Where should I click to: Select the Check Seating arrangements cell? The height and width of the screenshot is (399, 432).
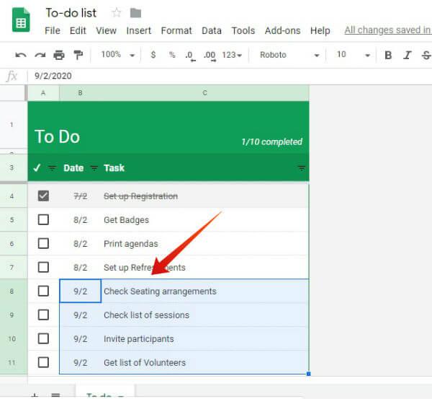point(204,291)
